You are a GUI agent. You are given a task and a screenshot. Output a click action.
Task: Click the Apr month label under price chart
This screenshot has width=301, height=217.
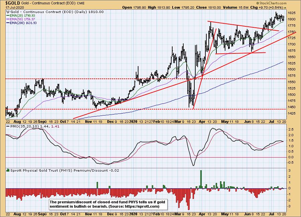[202, 122]
